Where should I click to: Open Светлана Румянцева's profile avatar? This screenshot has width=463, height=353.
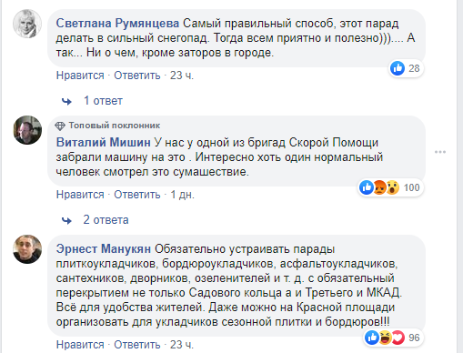[27, 24]
